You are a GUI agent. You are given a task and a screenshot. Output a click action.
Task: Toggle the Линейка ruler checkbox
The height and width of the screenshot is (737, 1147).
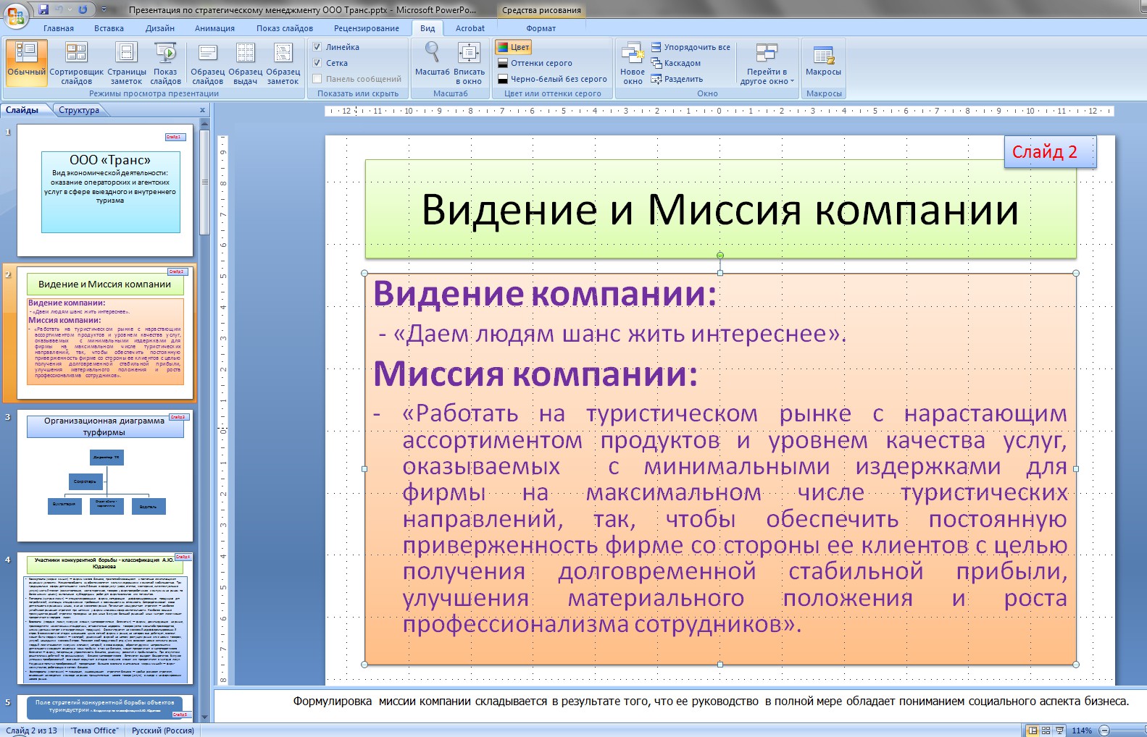pos(317,47)
